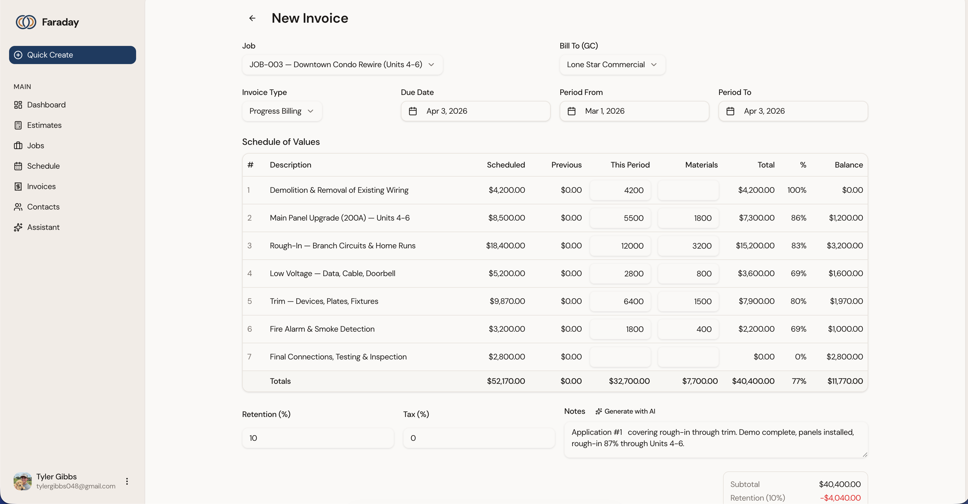Click the Period From calendar icon
This screenshot has height=504, width=968.
571,111
